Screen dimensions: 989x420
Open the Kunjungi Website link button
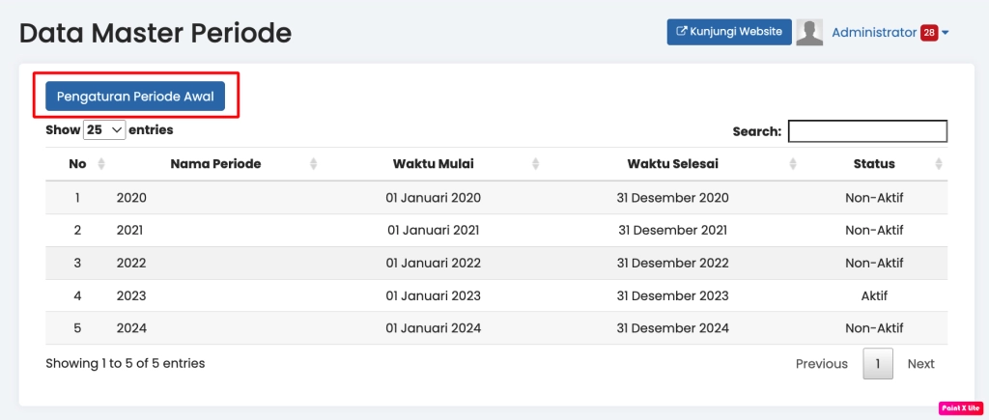click(729, 32)
